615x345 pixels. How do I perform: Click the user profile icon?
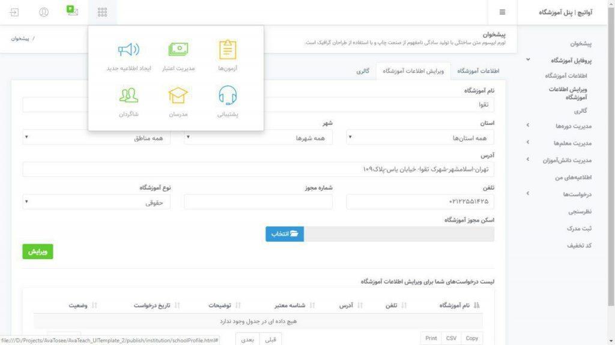click(44, 12)
